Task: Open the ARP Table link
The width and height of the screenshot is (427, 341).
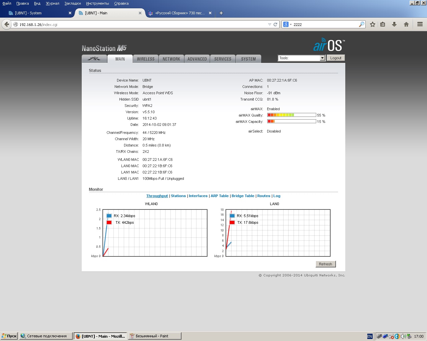Action: 220,196
